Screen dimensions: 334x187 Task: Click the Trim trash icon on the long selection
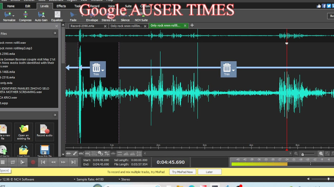(x=226, y=68)
